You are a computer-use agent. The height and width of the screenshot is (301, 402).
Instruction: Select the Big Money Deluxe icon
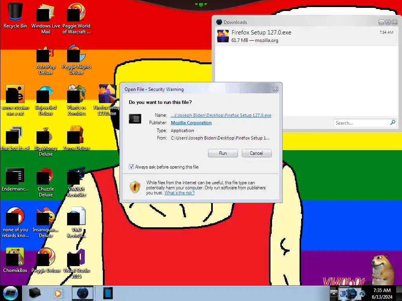[x=46, y=141]
